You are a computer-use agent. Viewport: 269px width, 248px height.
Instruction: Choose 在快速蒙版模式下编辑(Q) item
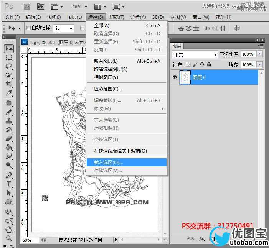127,151
